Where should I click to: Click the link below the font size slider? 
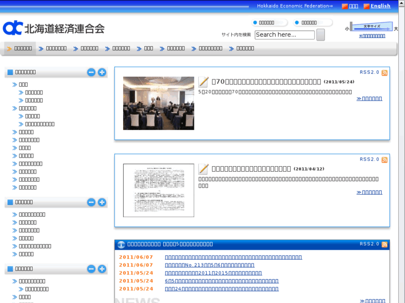pyautogui.click(x=372, y=36)
